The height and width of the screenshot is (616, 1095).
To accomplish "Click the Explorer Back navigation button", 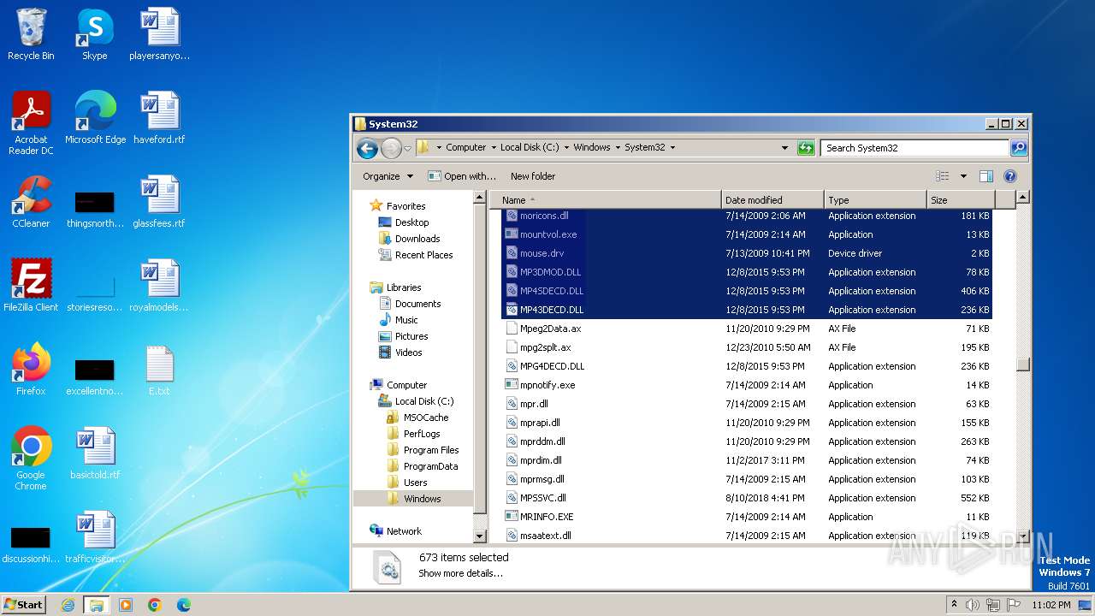I will 368,148.
